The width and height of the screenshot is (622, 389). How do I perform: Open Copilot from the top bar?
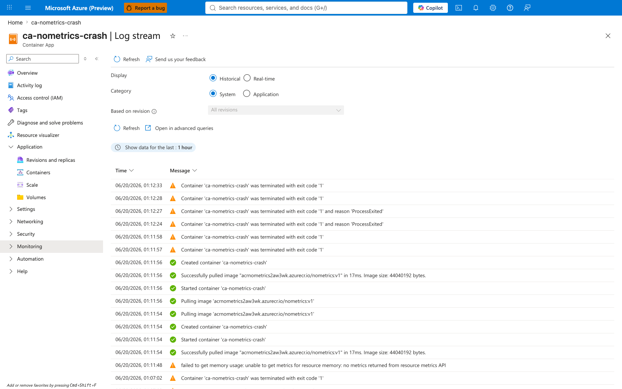point(430,8)
